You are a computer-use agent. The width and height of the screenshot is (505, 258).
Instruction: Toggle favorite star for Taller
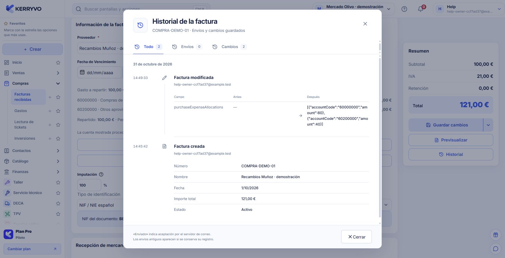[58, 182]
